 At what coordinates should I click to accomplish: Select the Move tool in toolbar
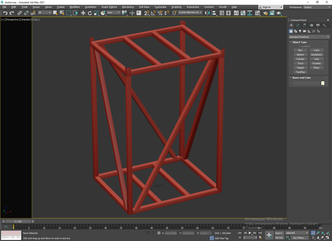83,13
